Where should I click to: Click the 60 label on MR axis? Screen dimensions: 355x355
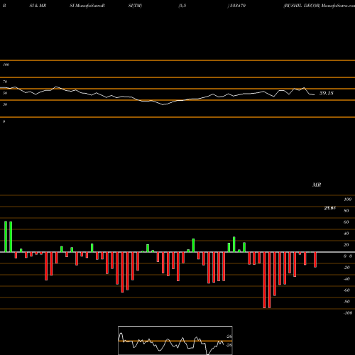[x=346, y=222]
